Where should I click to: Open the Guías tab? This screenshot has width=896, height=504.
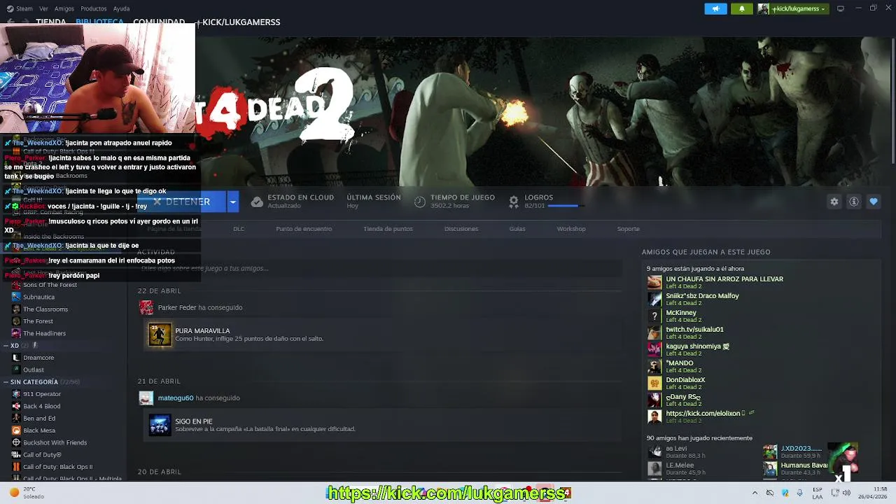coord(517,229)
